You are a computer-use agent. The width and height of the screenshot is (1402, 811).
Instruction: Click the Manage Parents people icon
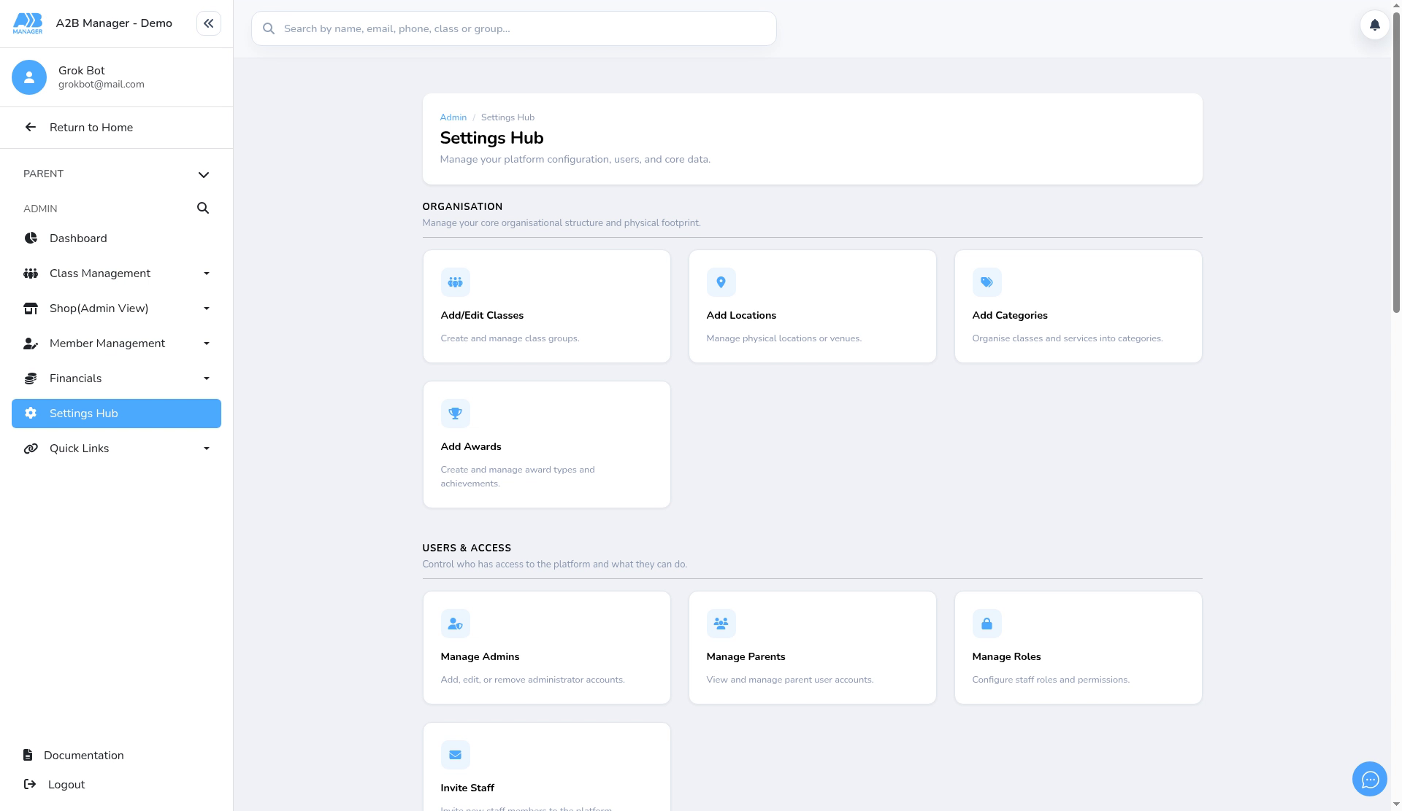point(721,624)
